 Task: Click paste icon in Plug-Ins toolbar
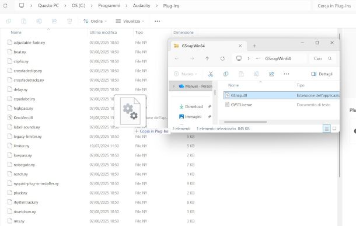[x=24, y=21]
